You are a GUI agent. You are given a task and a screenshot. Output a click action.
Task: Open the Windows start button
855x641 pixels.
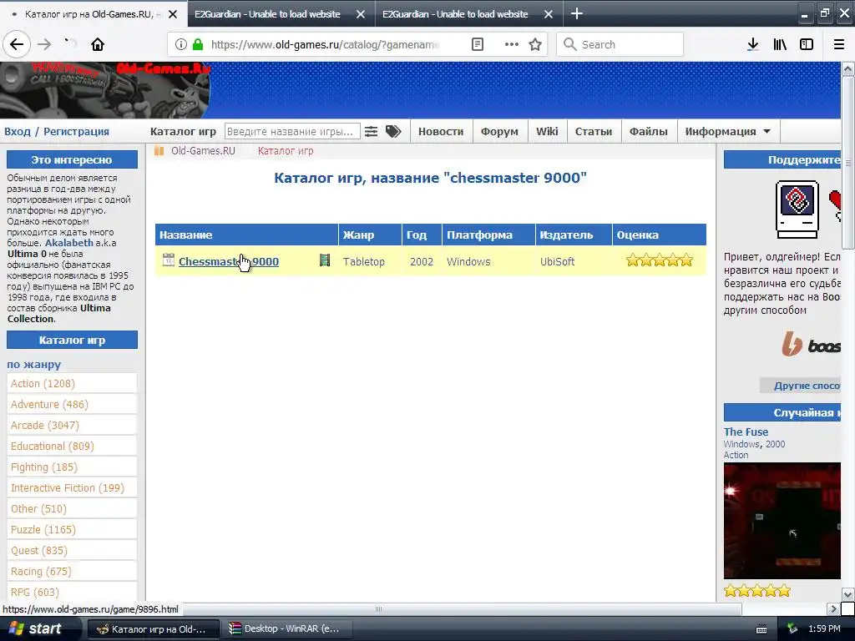[37, 628]
